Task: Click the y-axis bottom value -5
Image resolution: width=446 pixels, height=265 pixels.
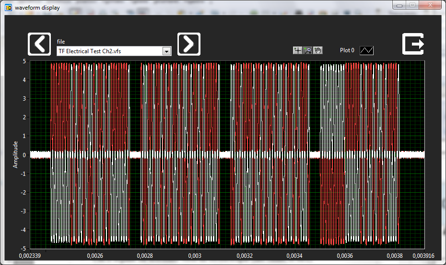Action: point(23,248)
